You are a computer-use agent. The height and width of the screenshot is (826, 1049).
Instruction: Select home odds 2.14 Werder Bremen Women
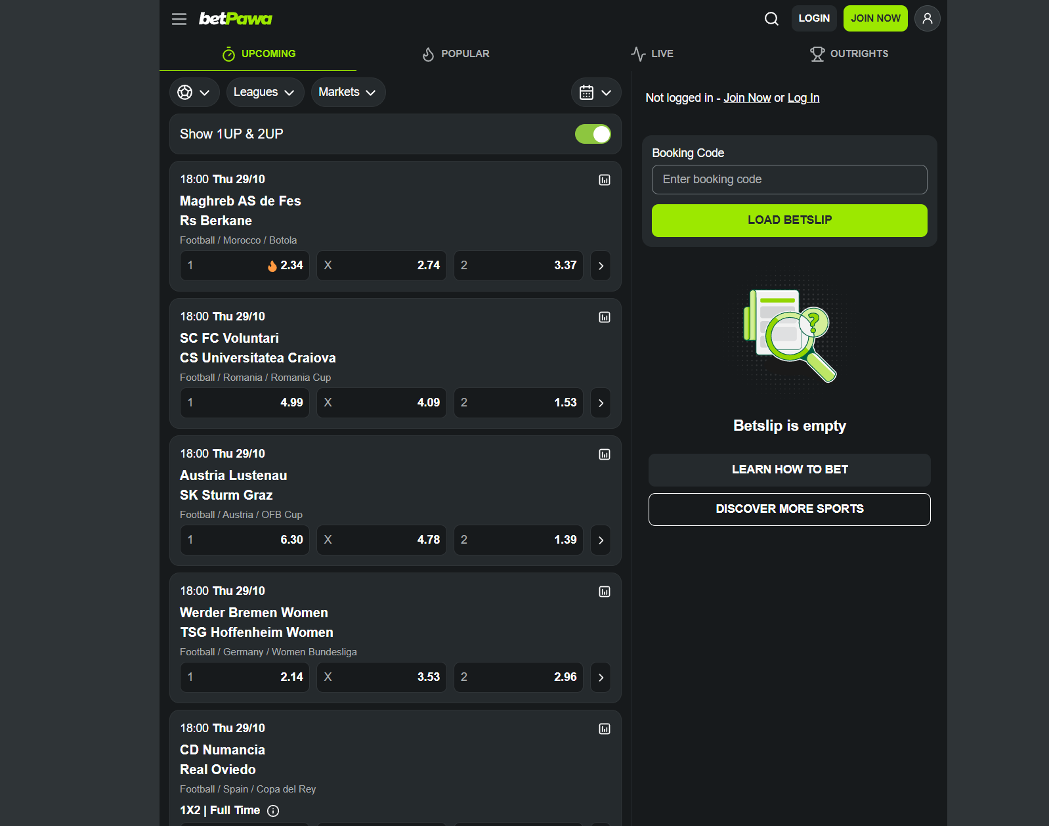click(x=245, y=678)
